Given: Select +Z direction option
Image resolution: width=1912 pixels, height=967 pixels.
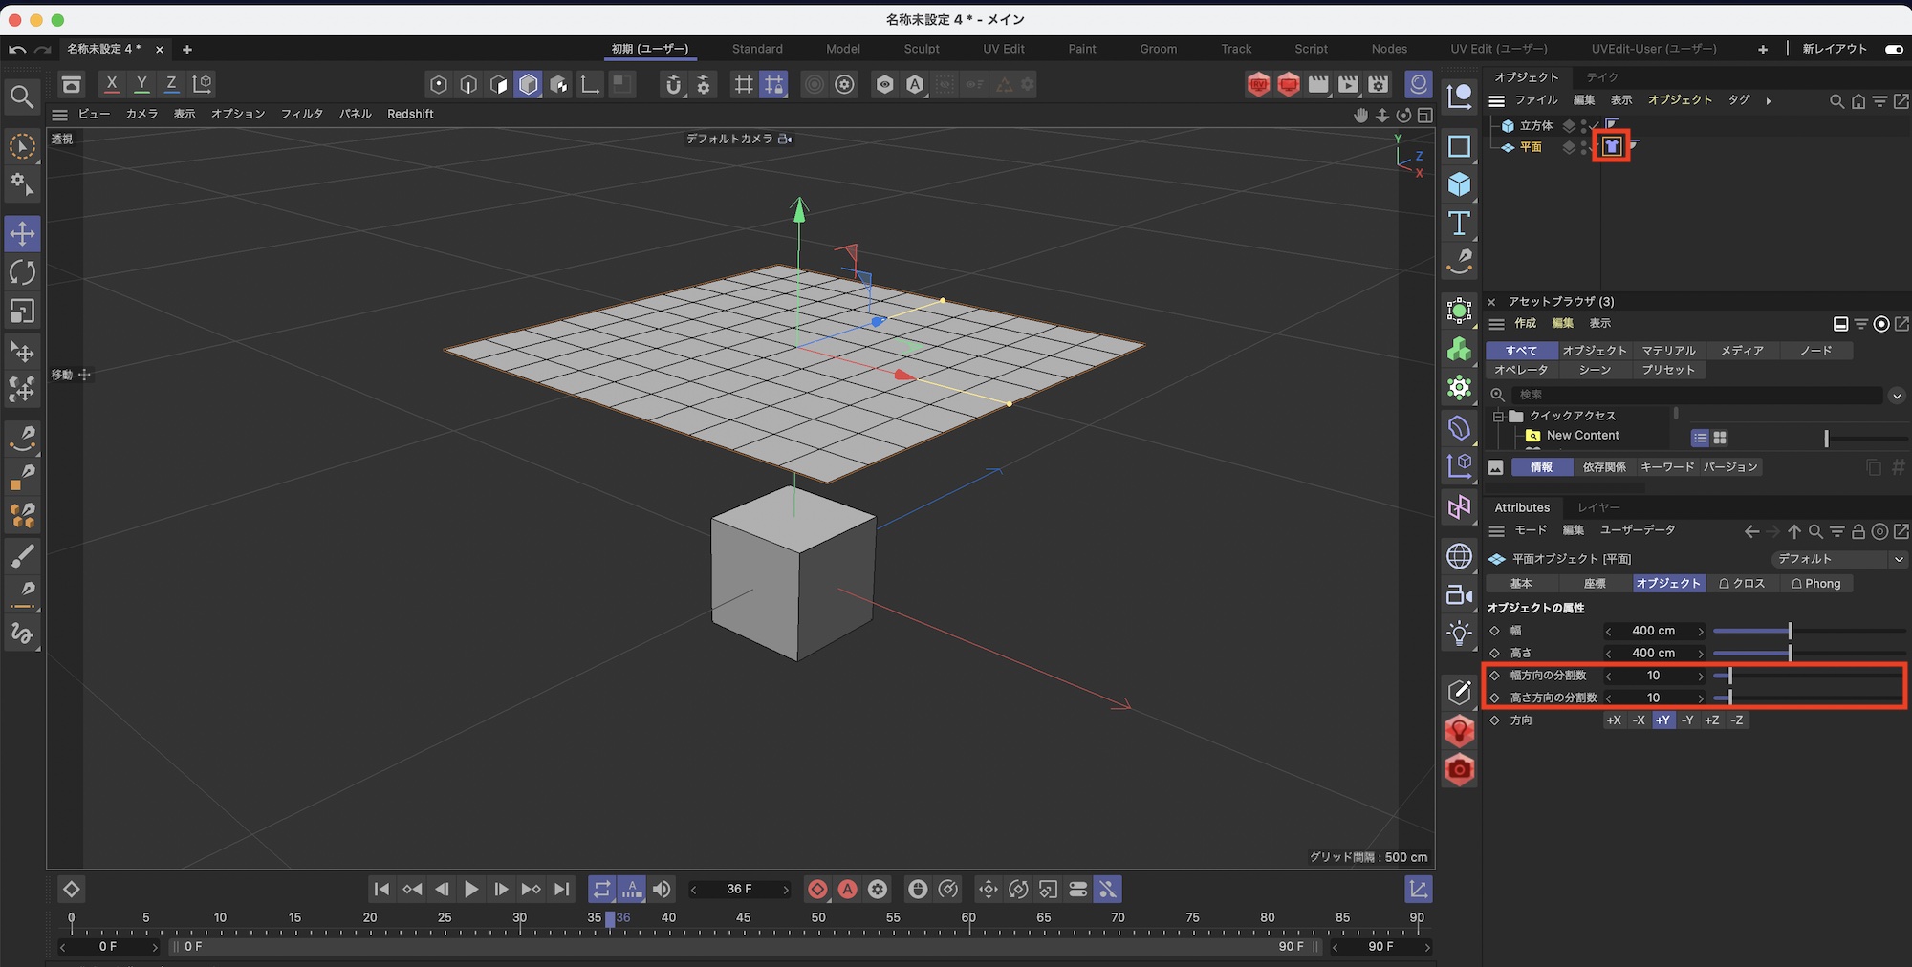Looking at the screenshot, I should (x=1711, y=720).
